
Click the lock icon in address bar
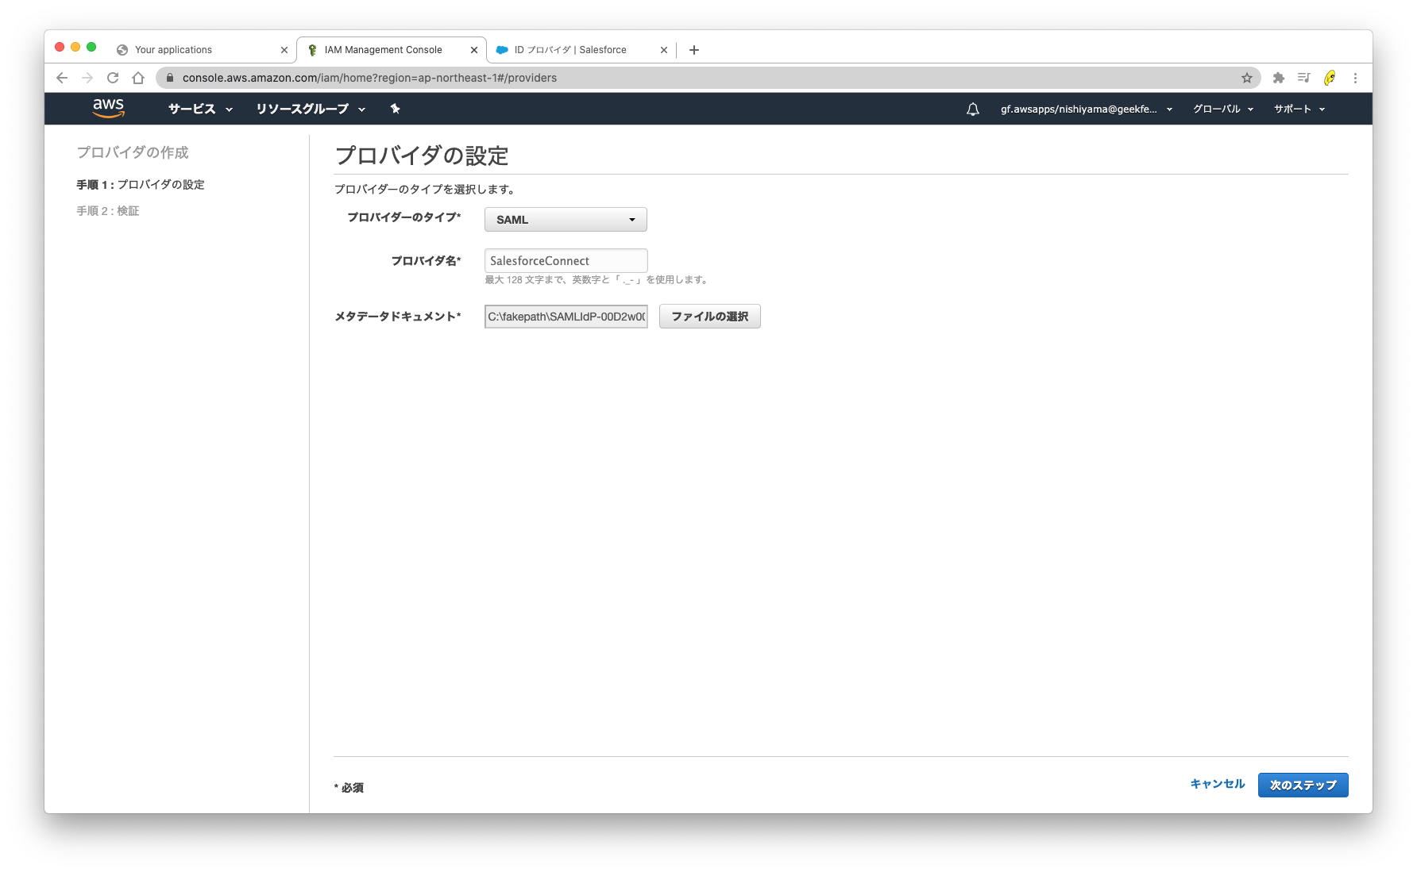(x=169, y=78)
